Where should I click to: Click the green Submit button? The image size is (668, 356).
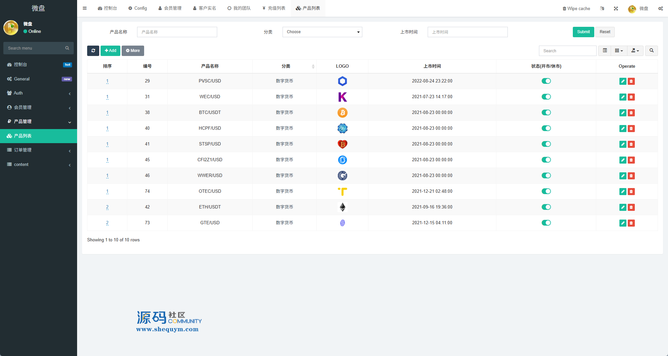583,32
